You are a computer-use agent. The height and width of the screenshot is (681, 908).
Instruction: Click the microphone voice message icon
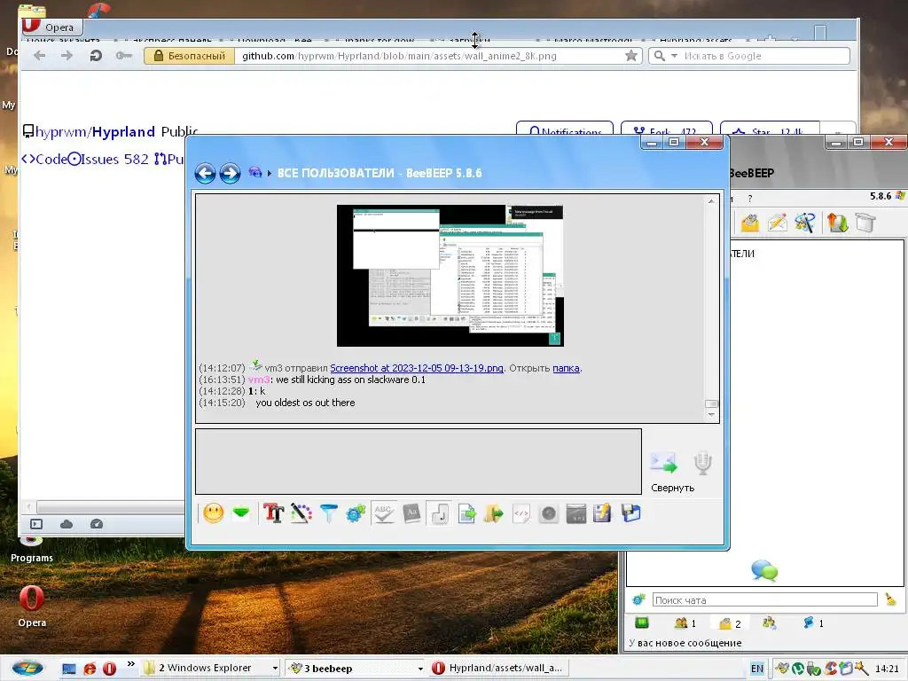(702, 463)
